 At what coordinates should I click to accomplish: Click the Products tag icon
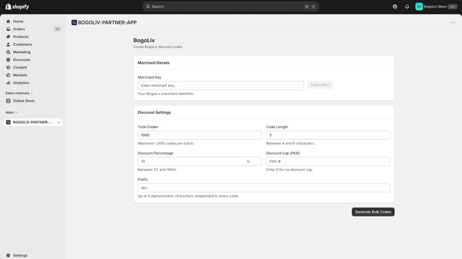[8, 37]
